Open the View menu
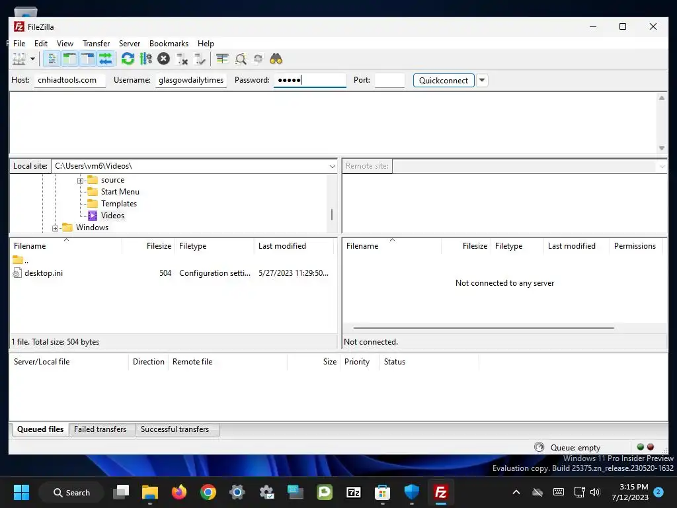 tap(65, 43)
